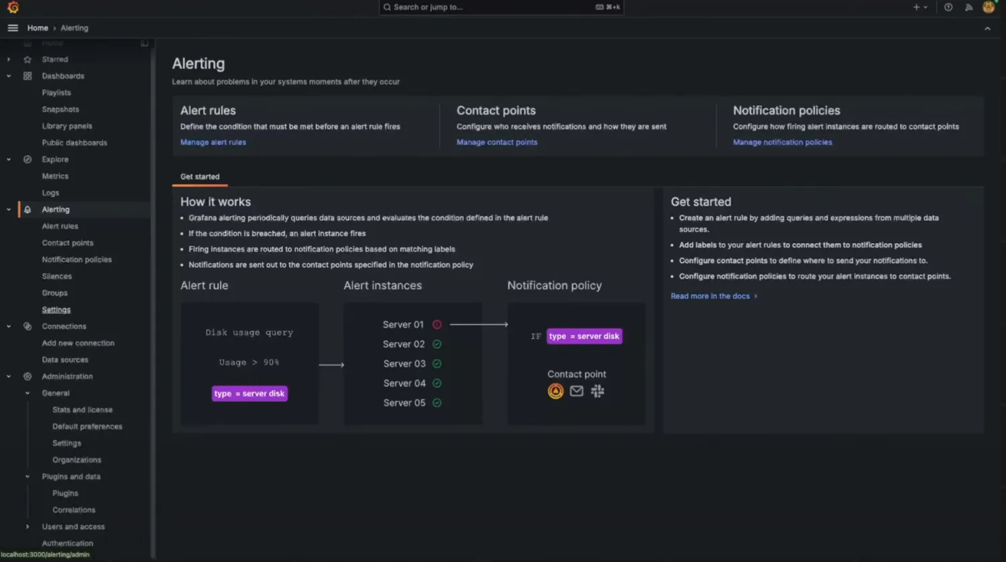Click the Manage contact points link
Image resolution: width=1006 pixels, height=562 pixels.
(497, 143)
